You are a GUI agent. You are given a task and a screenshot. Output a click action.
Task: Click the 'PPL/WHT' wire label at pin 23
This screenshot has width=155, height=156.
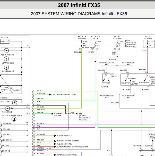pos(41,151)
